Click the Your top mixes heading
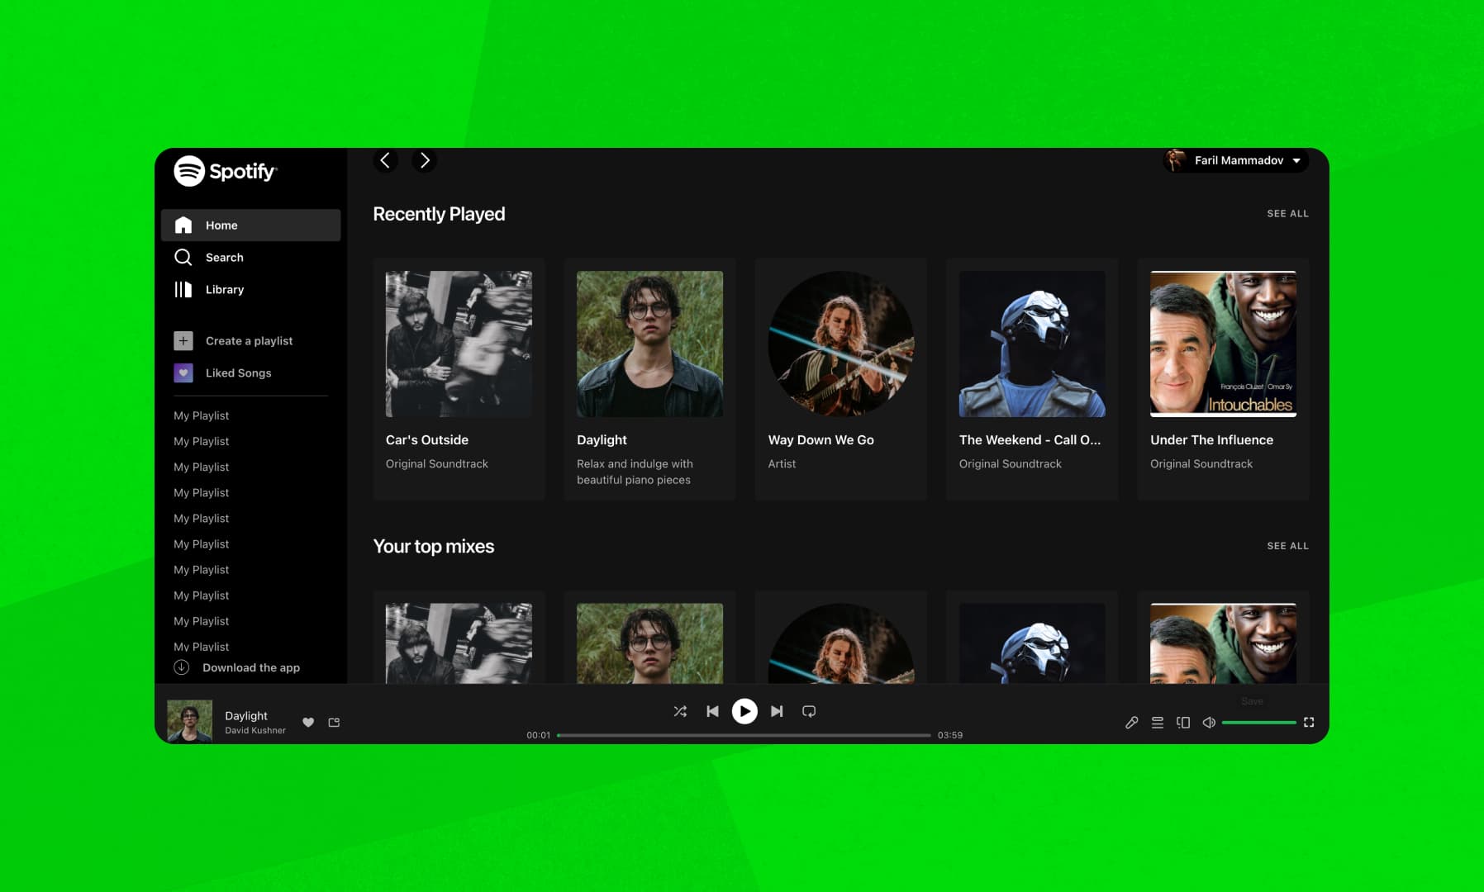This screenshot has width=1484, height=892. pos(434,546)
